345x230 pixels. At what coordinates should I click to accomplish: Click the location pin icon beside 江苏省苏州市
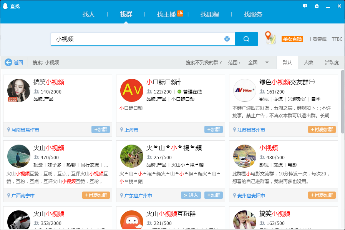[234, 130]
